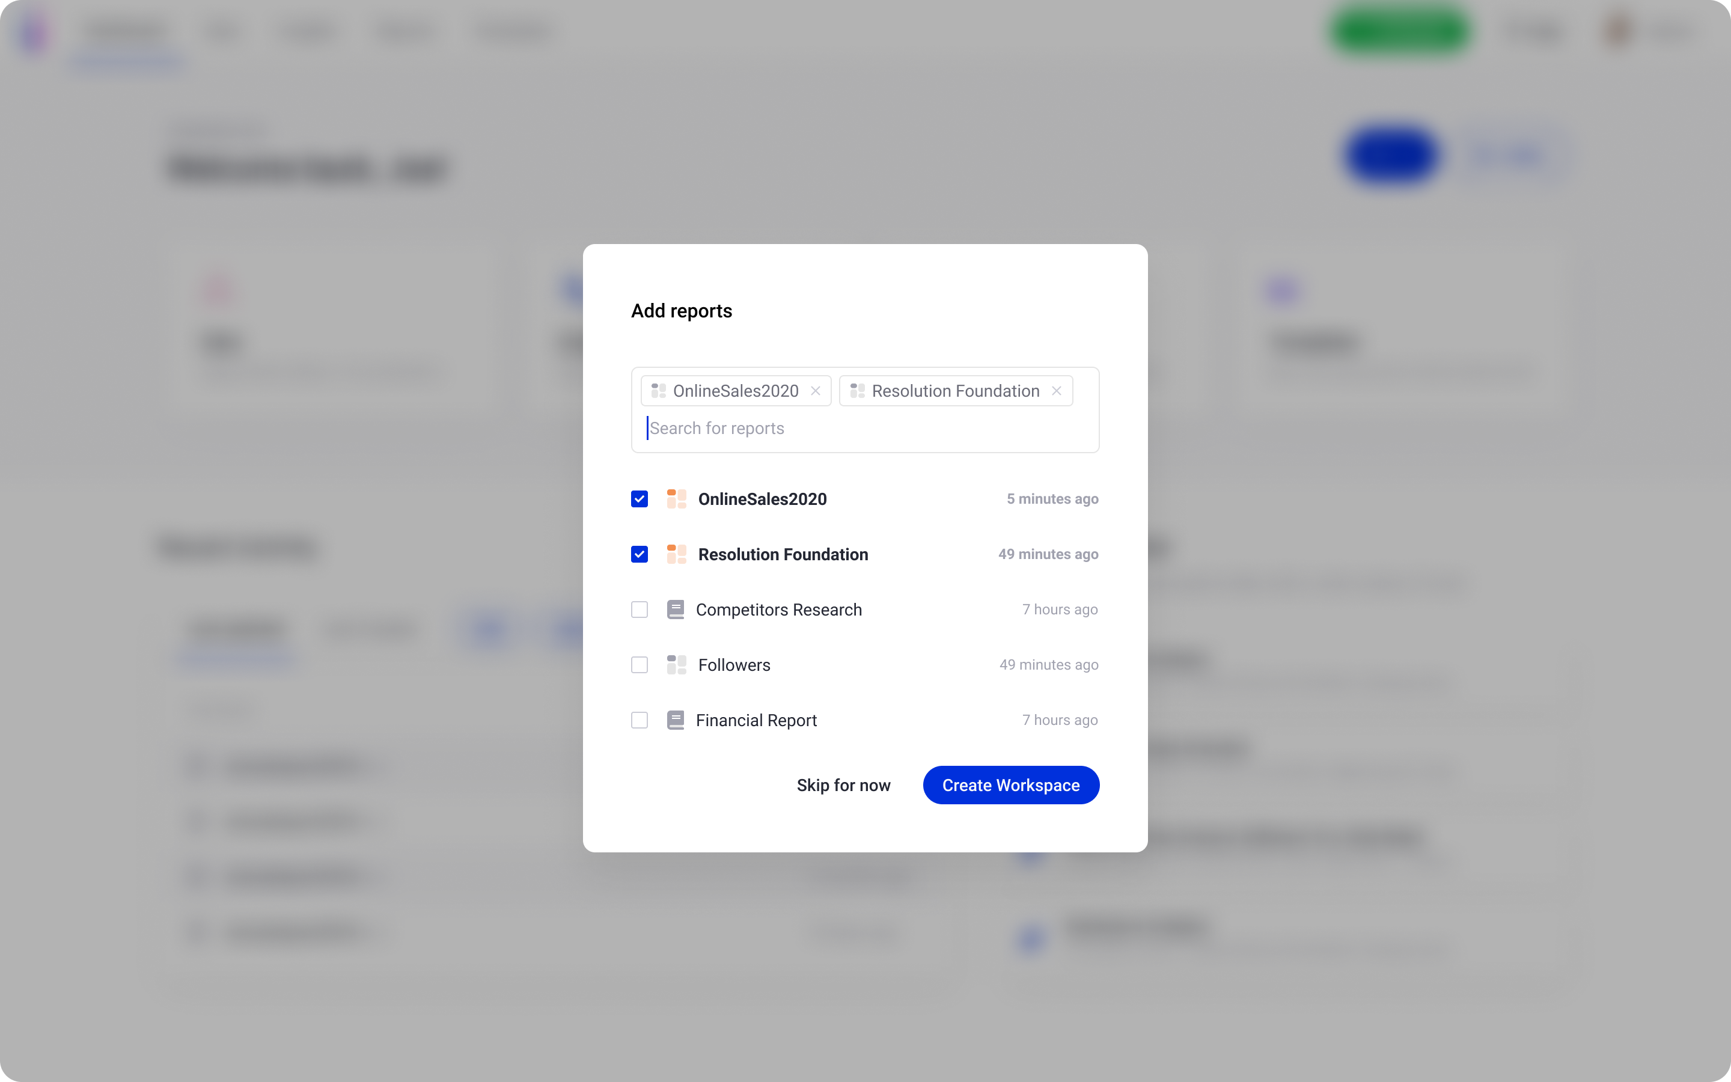Click the Competitors Research book icon
The image size is (1731, 1082).
(675, 610)
